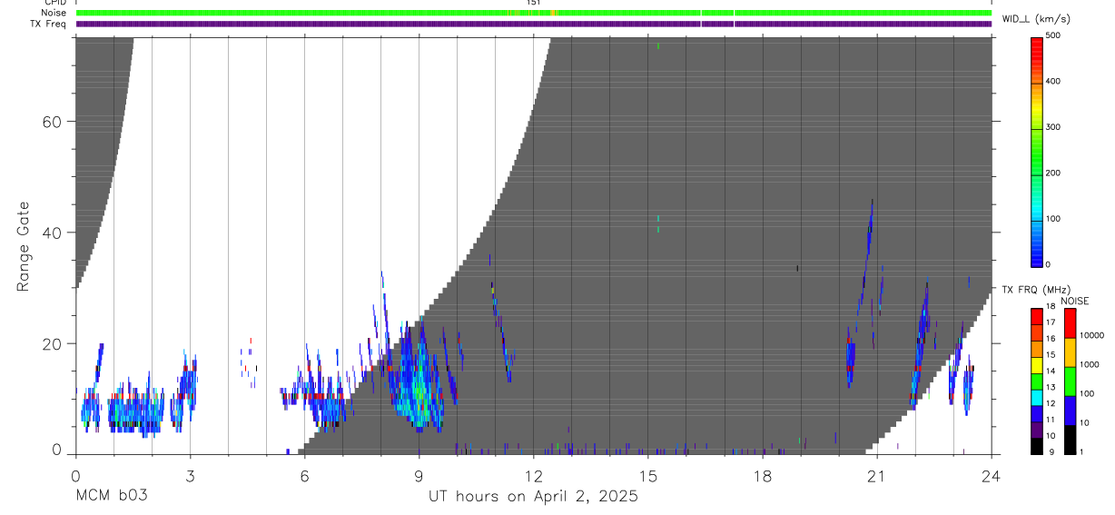Viewport: 1115px width, 515px height.
Task: Click the 'TX Freq' row label at top
Action: tap(47, 24)
